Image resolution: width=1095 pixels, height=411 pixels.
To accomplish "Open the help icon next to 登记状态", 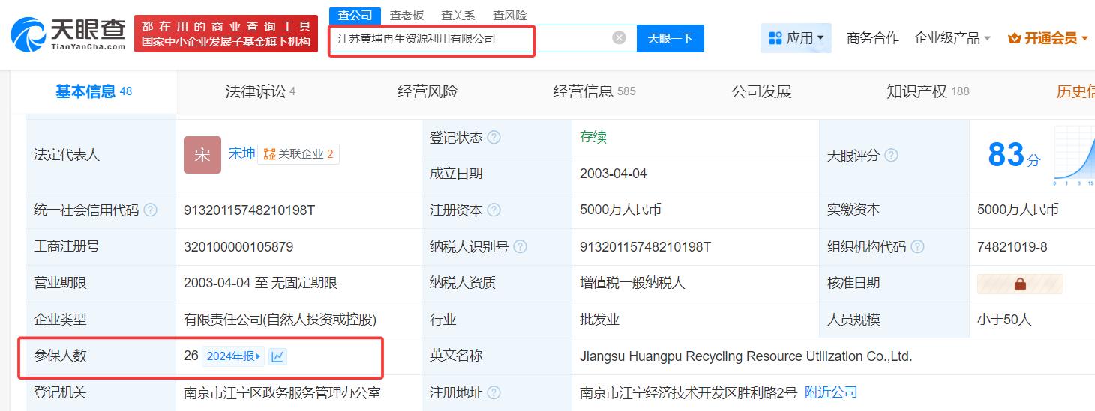I will pos(493,138).
